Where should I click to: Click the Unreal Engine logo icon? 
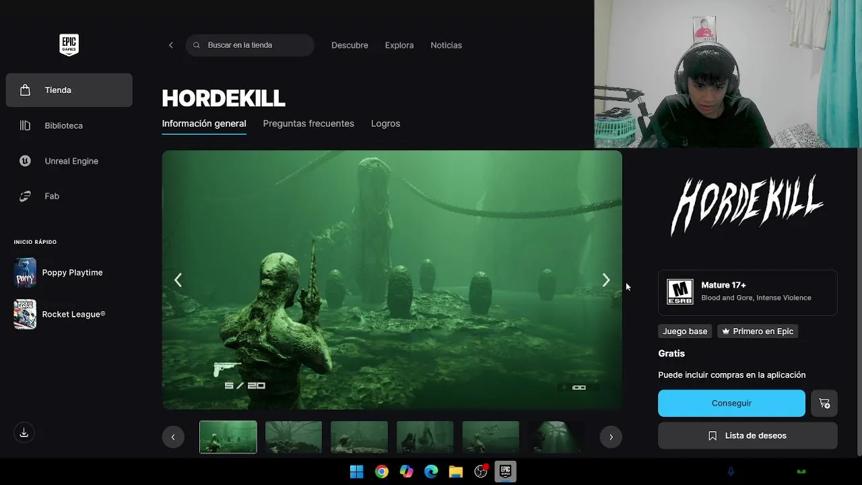tap(25, 161)
